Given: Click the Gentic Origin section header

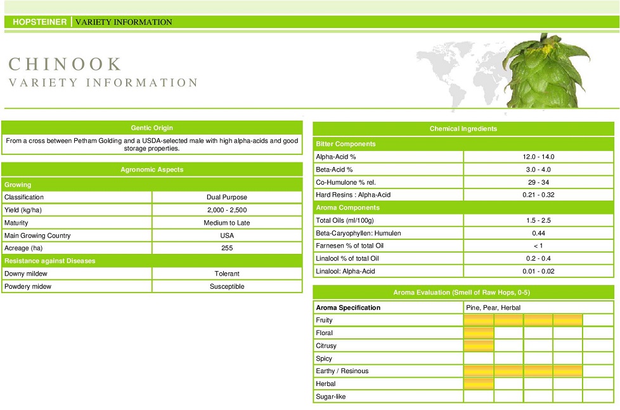Looking at the screenshot, I should click(152, 128).
